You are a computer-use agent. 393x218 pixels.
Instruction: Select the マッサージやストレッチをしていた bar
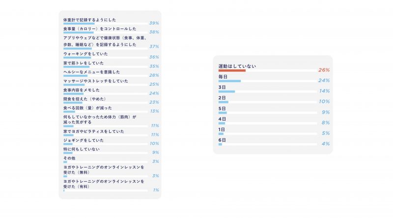[74, 85]
